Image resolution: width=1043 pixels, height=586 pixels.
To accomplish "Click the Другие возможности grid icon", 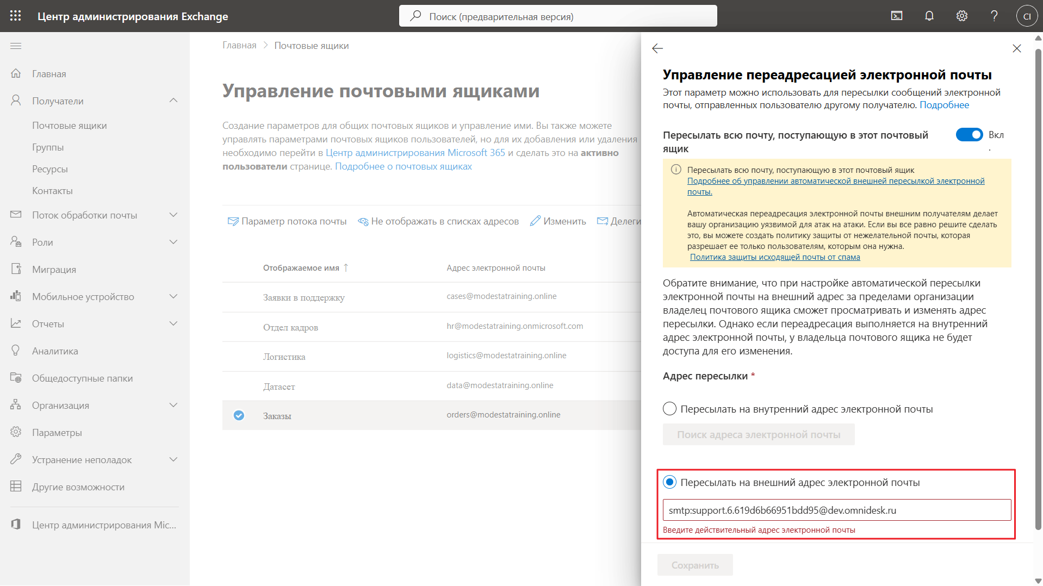I will pyautogui.click(x=16, y=487).
